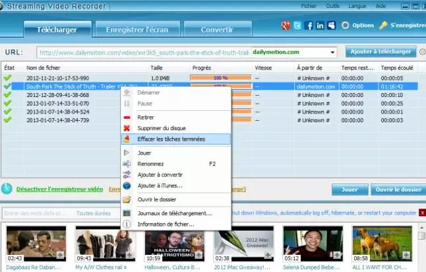Click the info icon for Information de fichier
Screen dimensions: 426x272
click(127, 224)
